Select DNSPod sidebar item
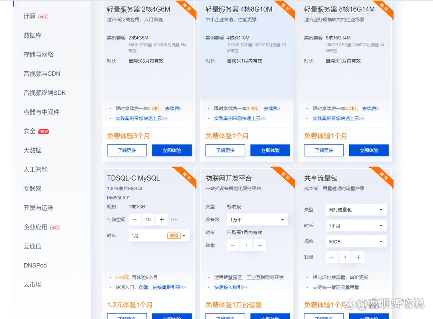 [x=35, y=265]
